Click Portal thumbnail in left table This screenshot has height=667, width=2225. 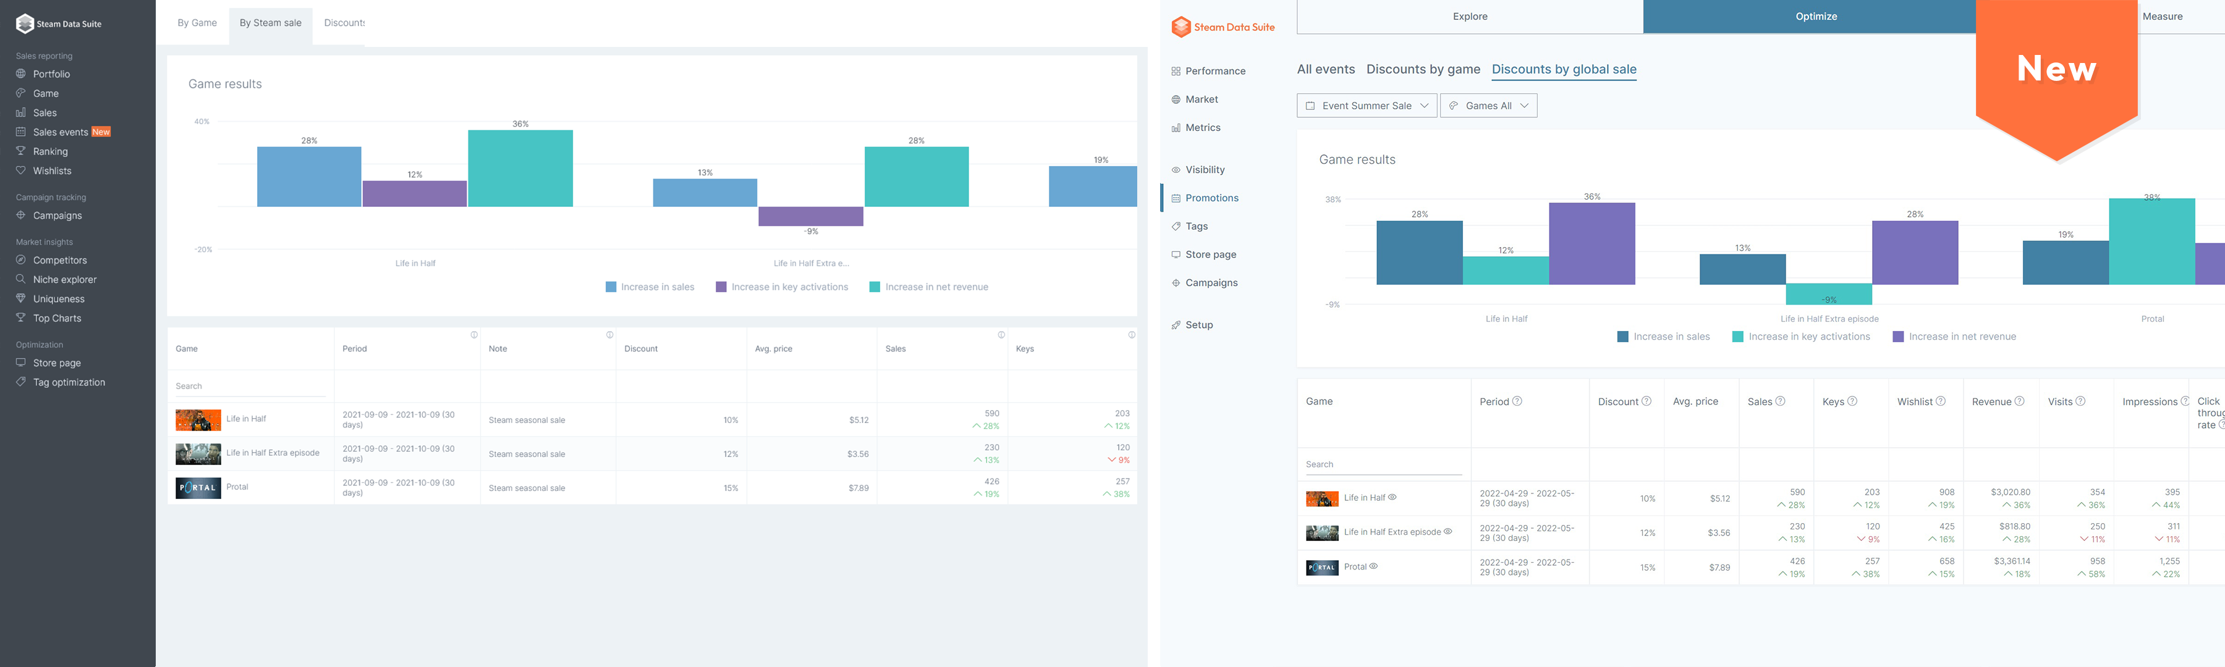tap(198, 489)
